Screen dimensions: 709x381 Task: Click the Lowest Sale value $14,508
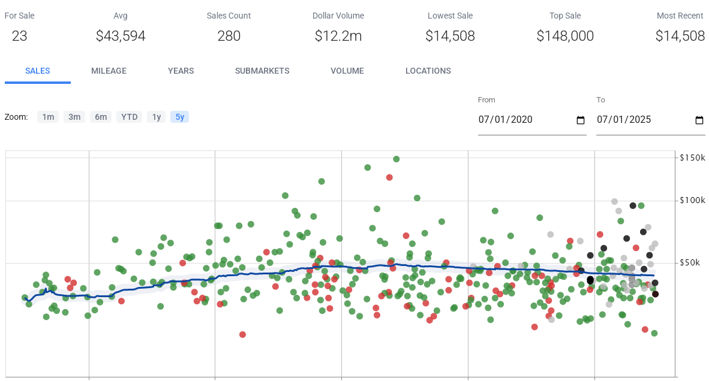pyautogui.click(x=450, y=36)
